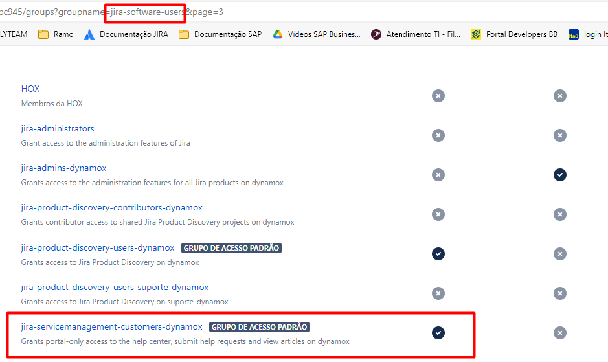Click 'Grants access to the administration features for all Jira products' text
The image size is (608, 362).
(152, 183)
